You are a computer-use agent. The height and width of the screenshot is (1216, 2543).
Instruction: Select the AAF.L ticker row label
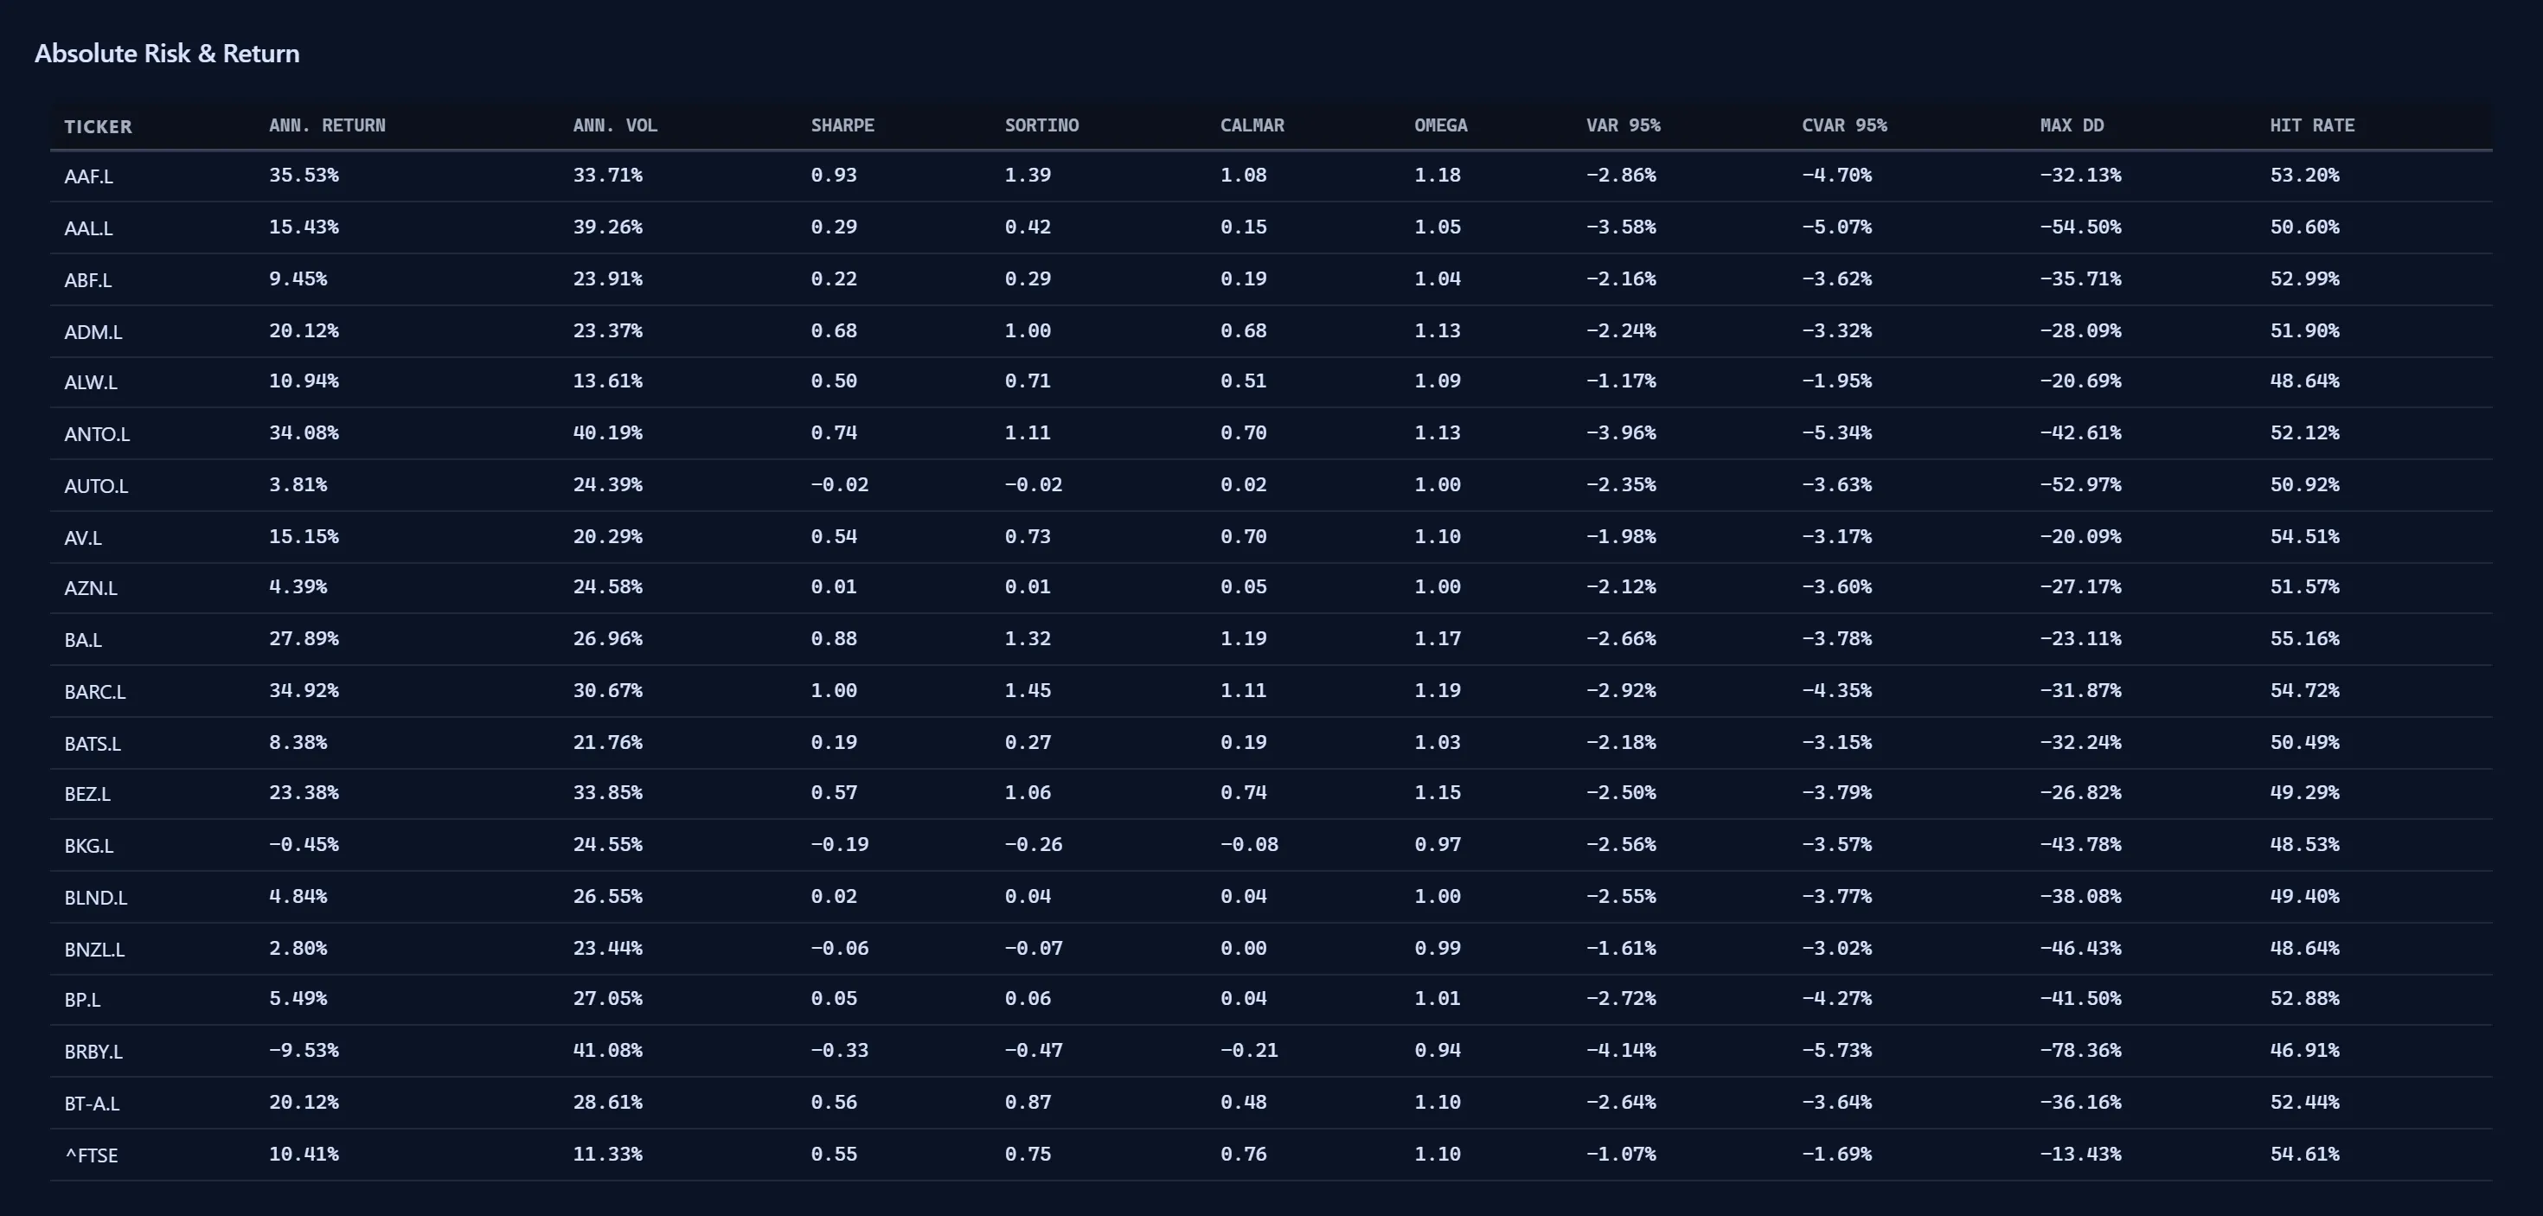89,176
